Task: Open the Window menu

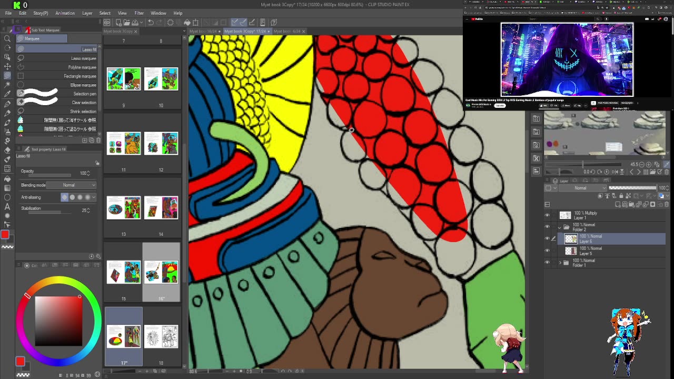Action: [158, 13]
